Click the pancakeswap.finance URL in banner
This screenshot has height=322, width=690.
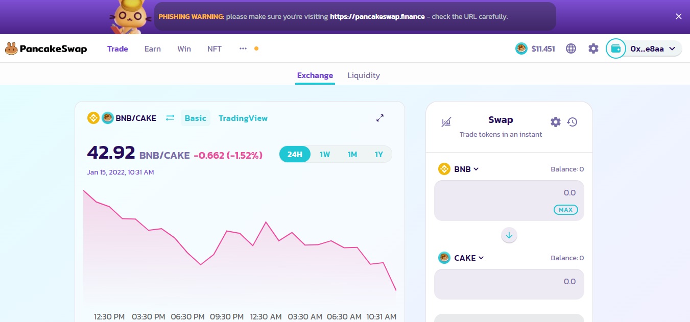(377, 16)
